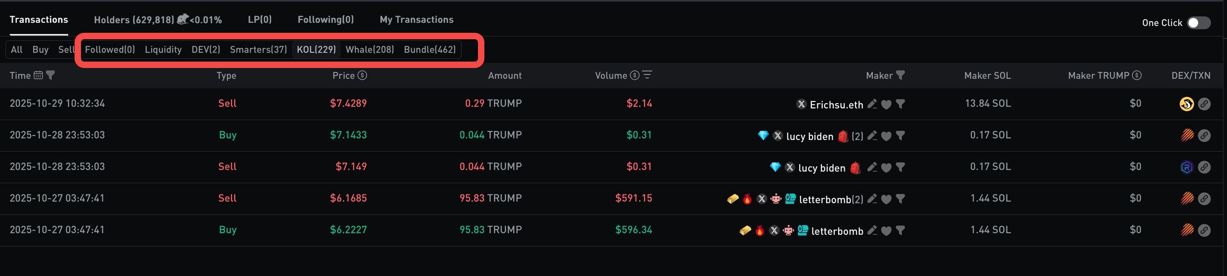The width and height of the screenshot is (1227, 276).
Task: Click the Time column filter funnel
Action: pyautogui.click(x=51, y=75)
